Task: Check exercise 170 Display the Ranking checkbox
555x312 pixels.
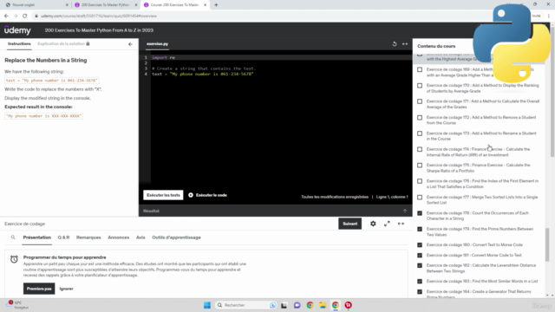Action: [x=420, y=86]
